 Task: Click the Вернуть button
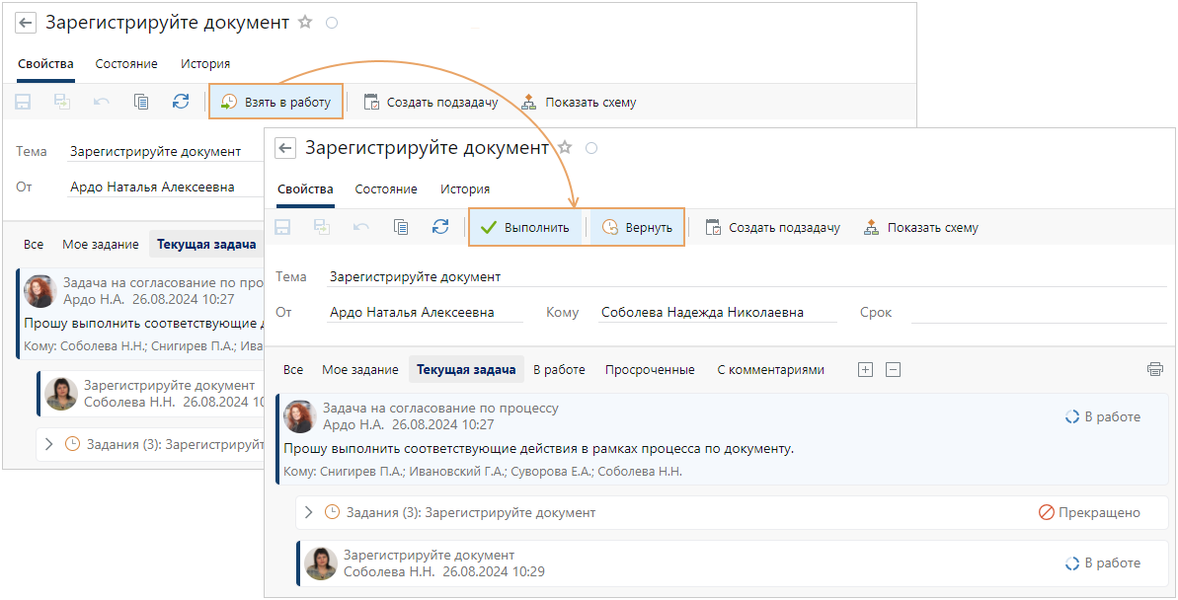(637, 227)
